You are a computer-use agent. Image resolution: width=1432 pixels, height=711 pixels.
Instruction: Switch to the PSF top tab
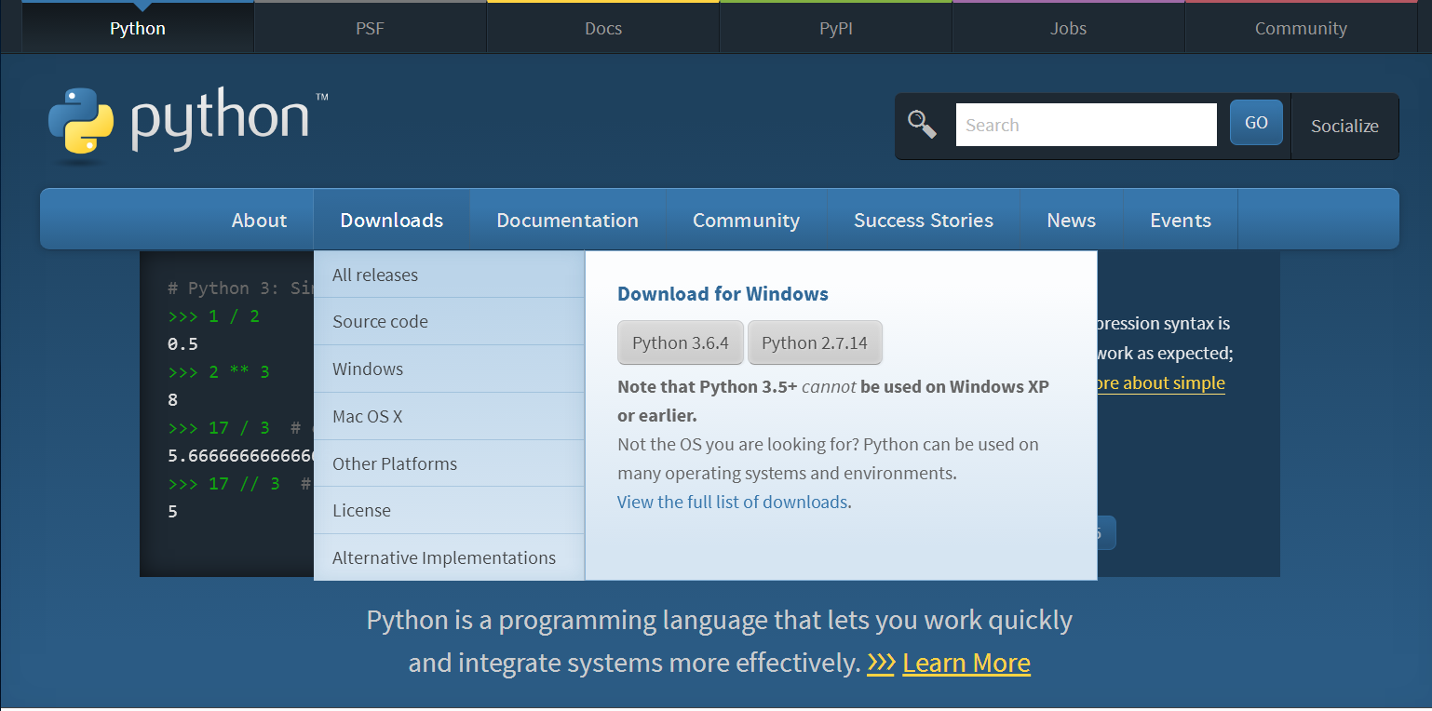370,29
